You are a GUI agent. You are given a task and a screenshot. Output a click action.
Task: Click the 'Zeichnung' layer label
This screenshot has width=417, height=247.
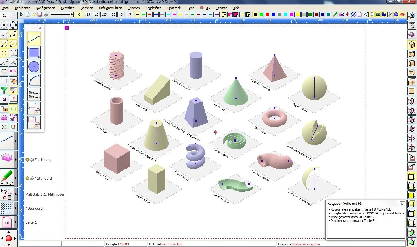click(x=43, y=160)
